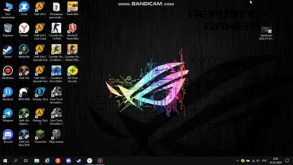Open the red Yandex (Я) taskbar icon

coord(58,161)
